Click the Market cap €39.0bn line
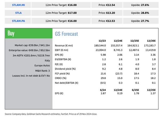The height and width of the screenshot is (117, 162). click(33, 45)
